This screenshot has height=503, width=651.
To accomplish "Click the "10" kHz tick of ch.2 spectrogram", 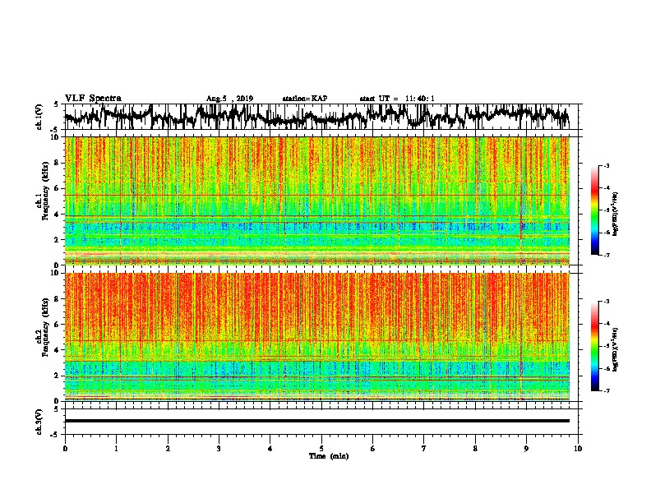I will (x=56, y=273).
